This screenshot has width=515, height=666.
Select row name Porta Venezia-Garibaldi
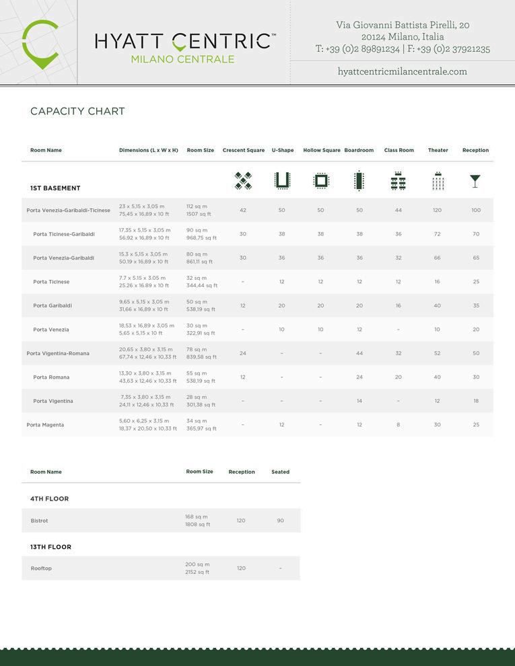coord(64,258)
